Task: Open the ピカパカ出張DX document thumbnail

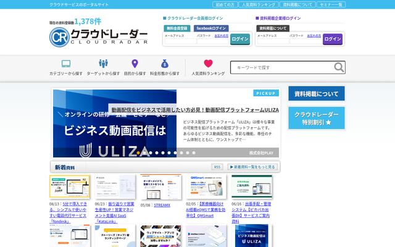Action: pos(252,186)
